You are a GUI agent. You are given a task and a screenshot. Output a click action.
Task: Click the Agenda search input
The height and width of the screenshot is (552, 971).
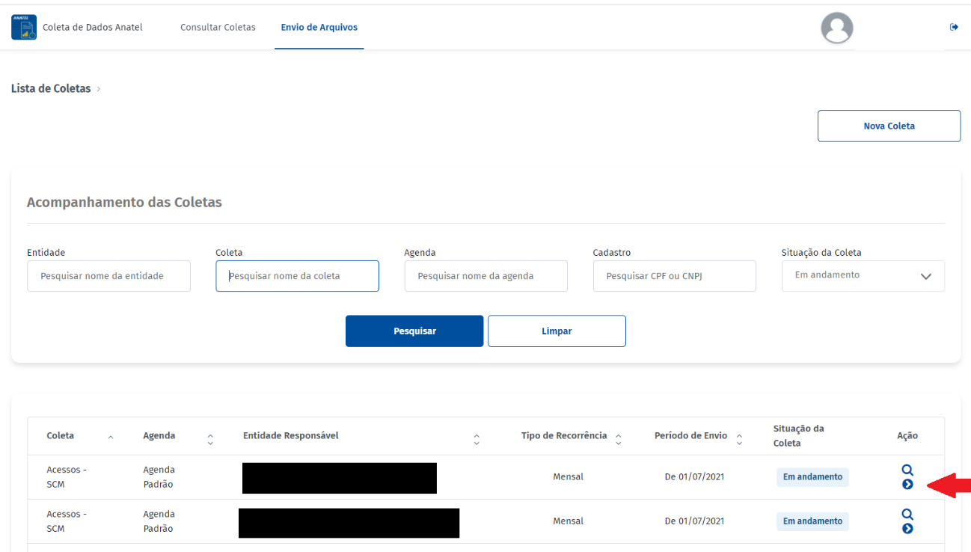[486, 276]
